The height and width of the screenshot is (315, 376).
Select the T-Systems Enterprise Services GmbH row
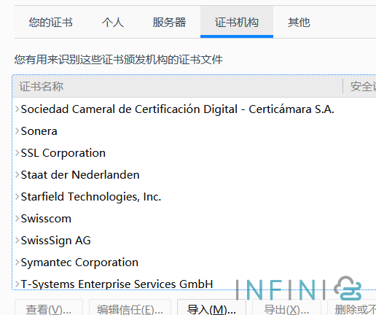click(195, 284)
